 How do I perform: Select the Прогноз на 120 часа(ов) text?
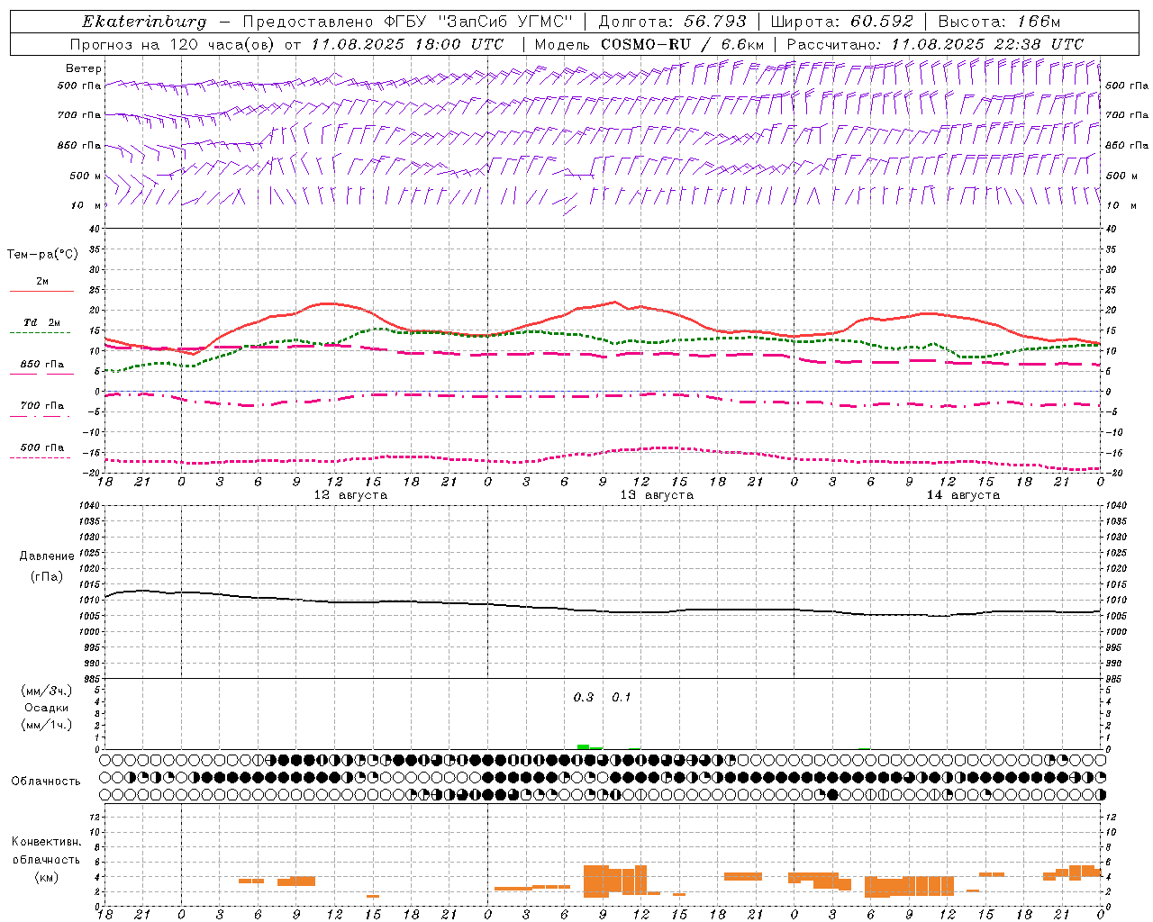coord(174,44)
